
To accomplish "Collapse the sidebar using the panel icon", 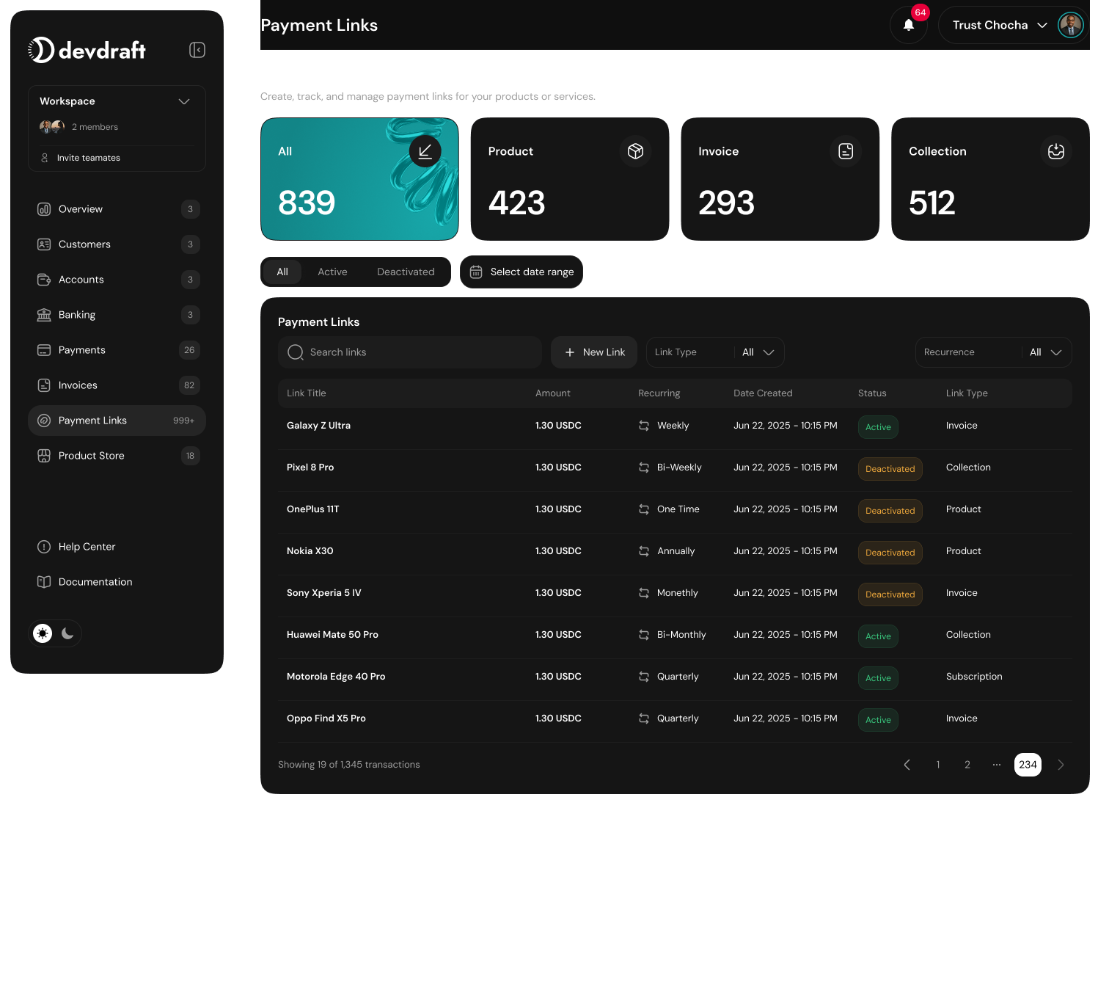I will (x=197, y=49).
